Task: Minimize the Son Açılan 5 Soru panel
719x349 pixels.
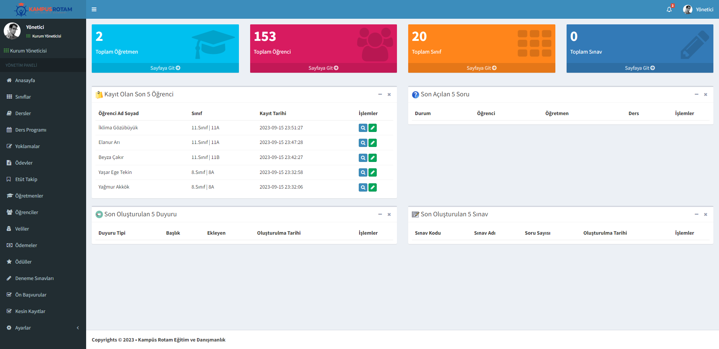Action: pos(696,94)
